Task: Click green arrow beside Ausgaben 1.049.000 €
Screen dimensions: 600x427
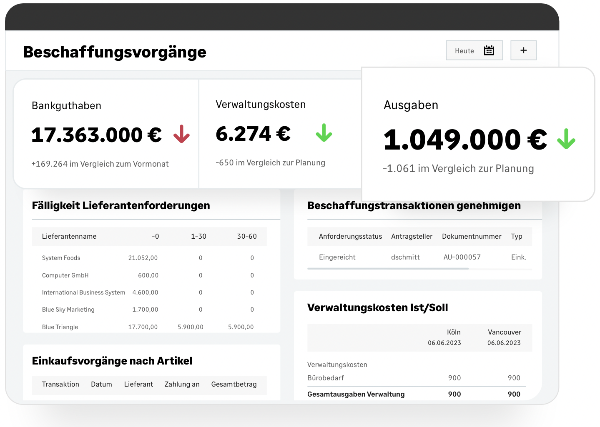Action: click(566, 139)
